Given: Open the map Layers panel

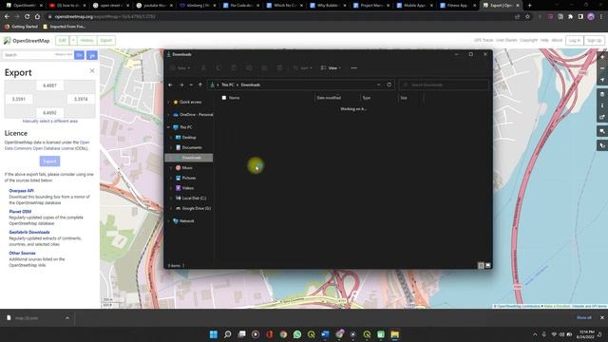Looking at the screenshot, I should (x=602, y=94).
